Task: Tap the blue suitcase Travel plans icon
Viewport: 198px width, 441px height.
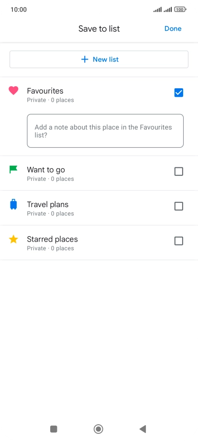Action: click(13, 205)
